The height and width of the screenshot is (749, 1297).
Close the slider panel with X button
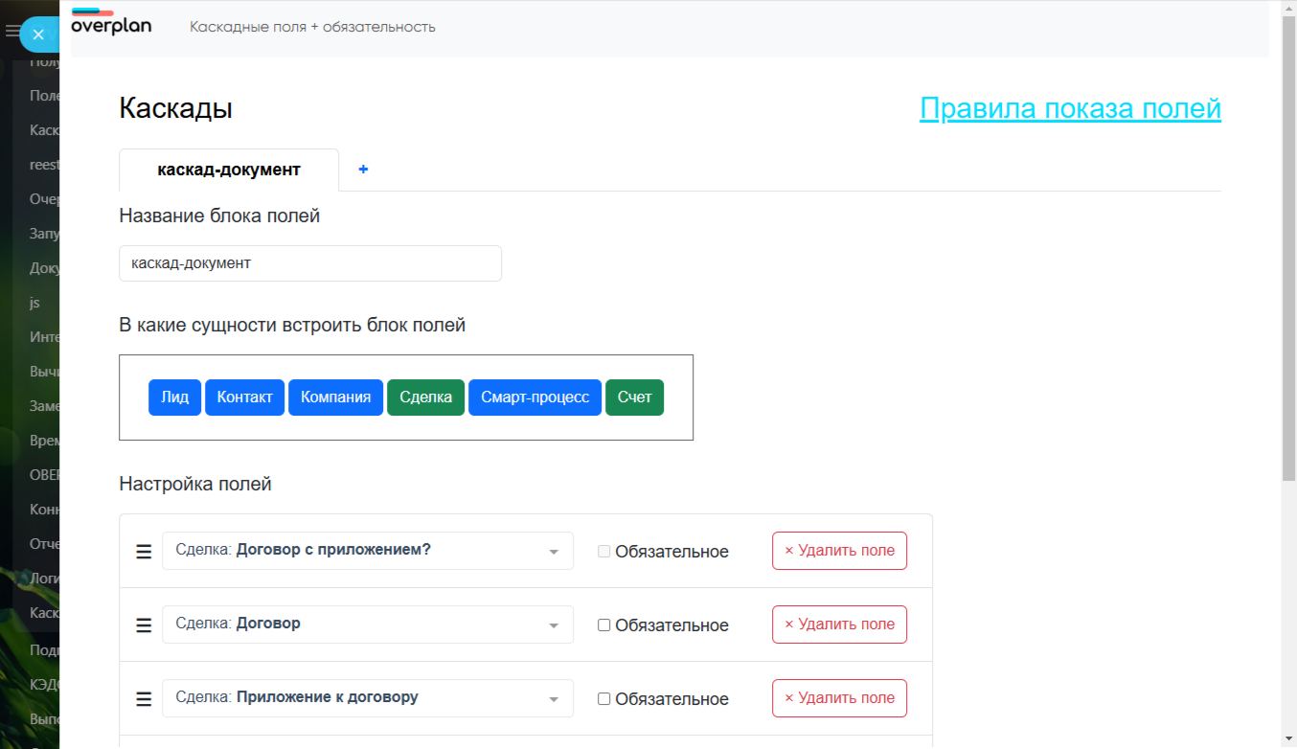[x=38, y=34]
